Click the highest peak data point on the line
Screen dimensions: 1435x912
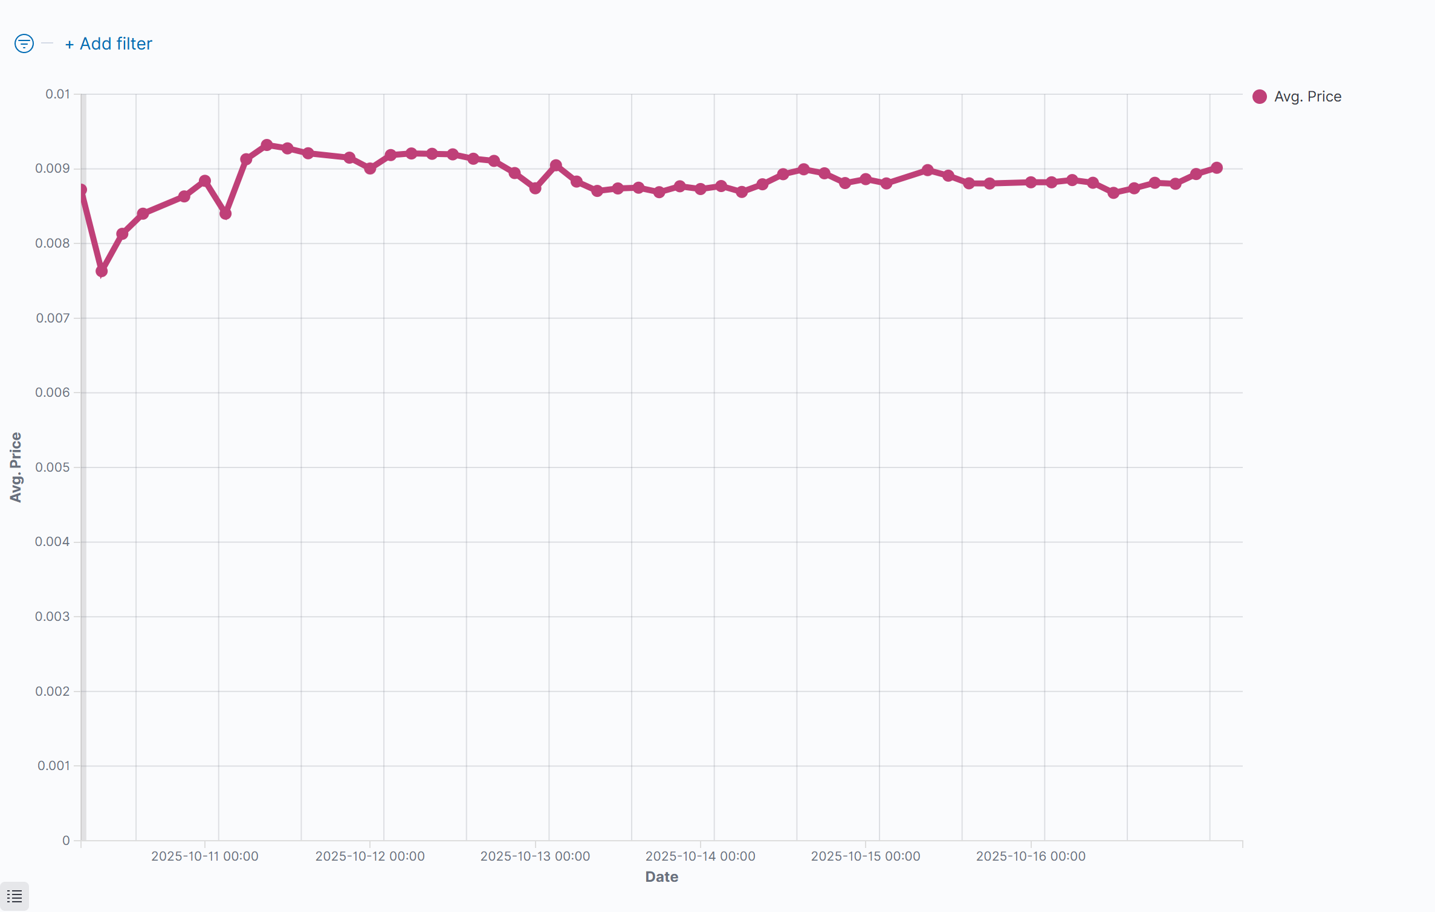click(x=267, y=145)
